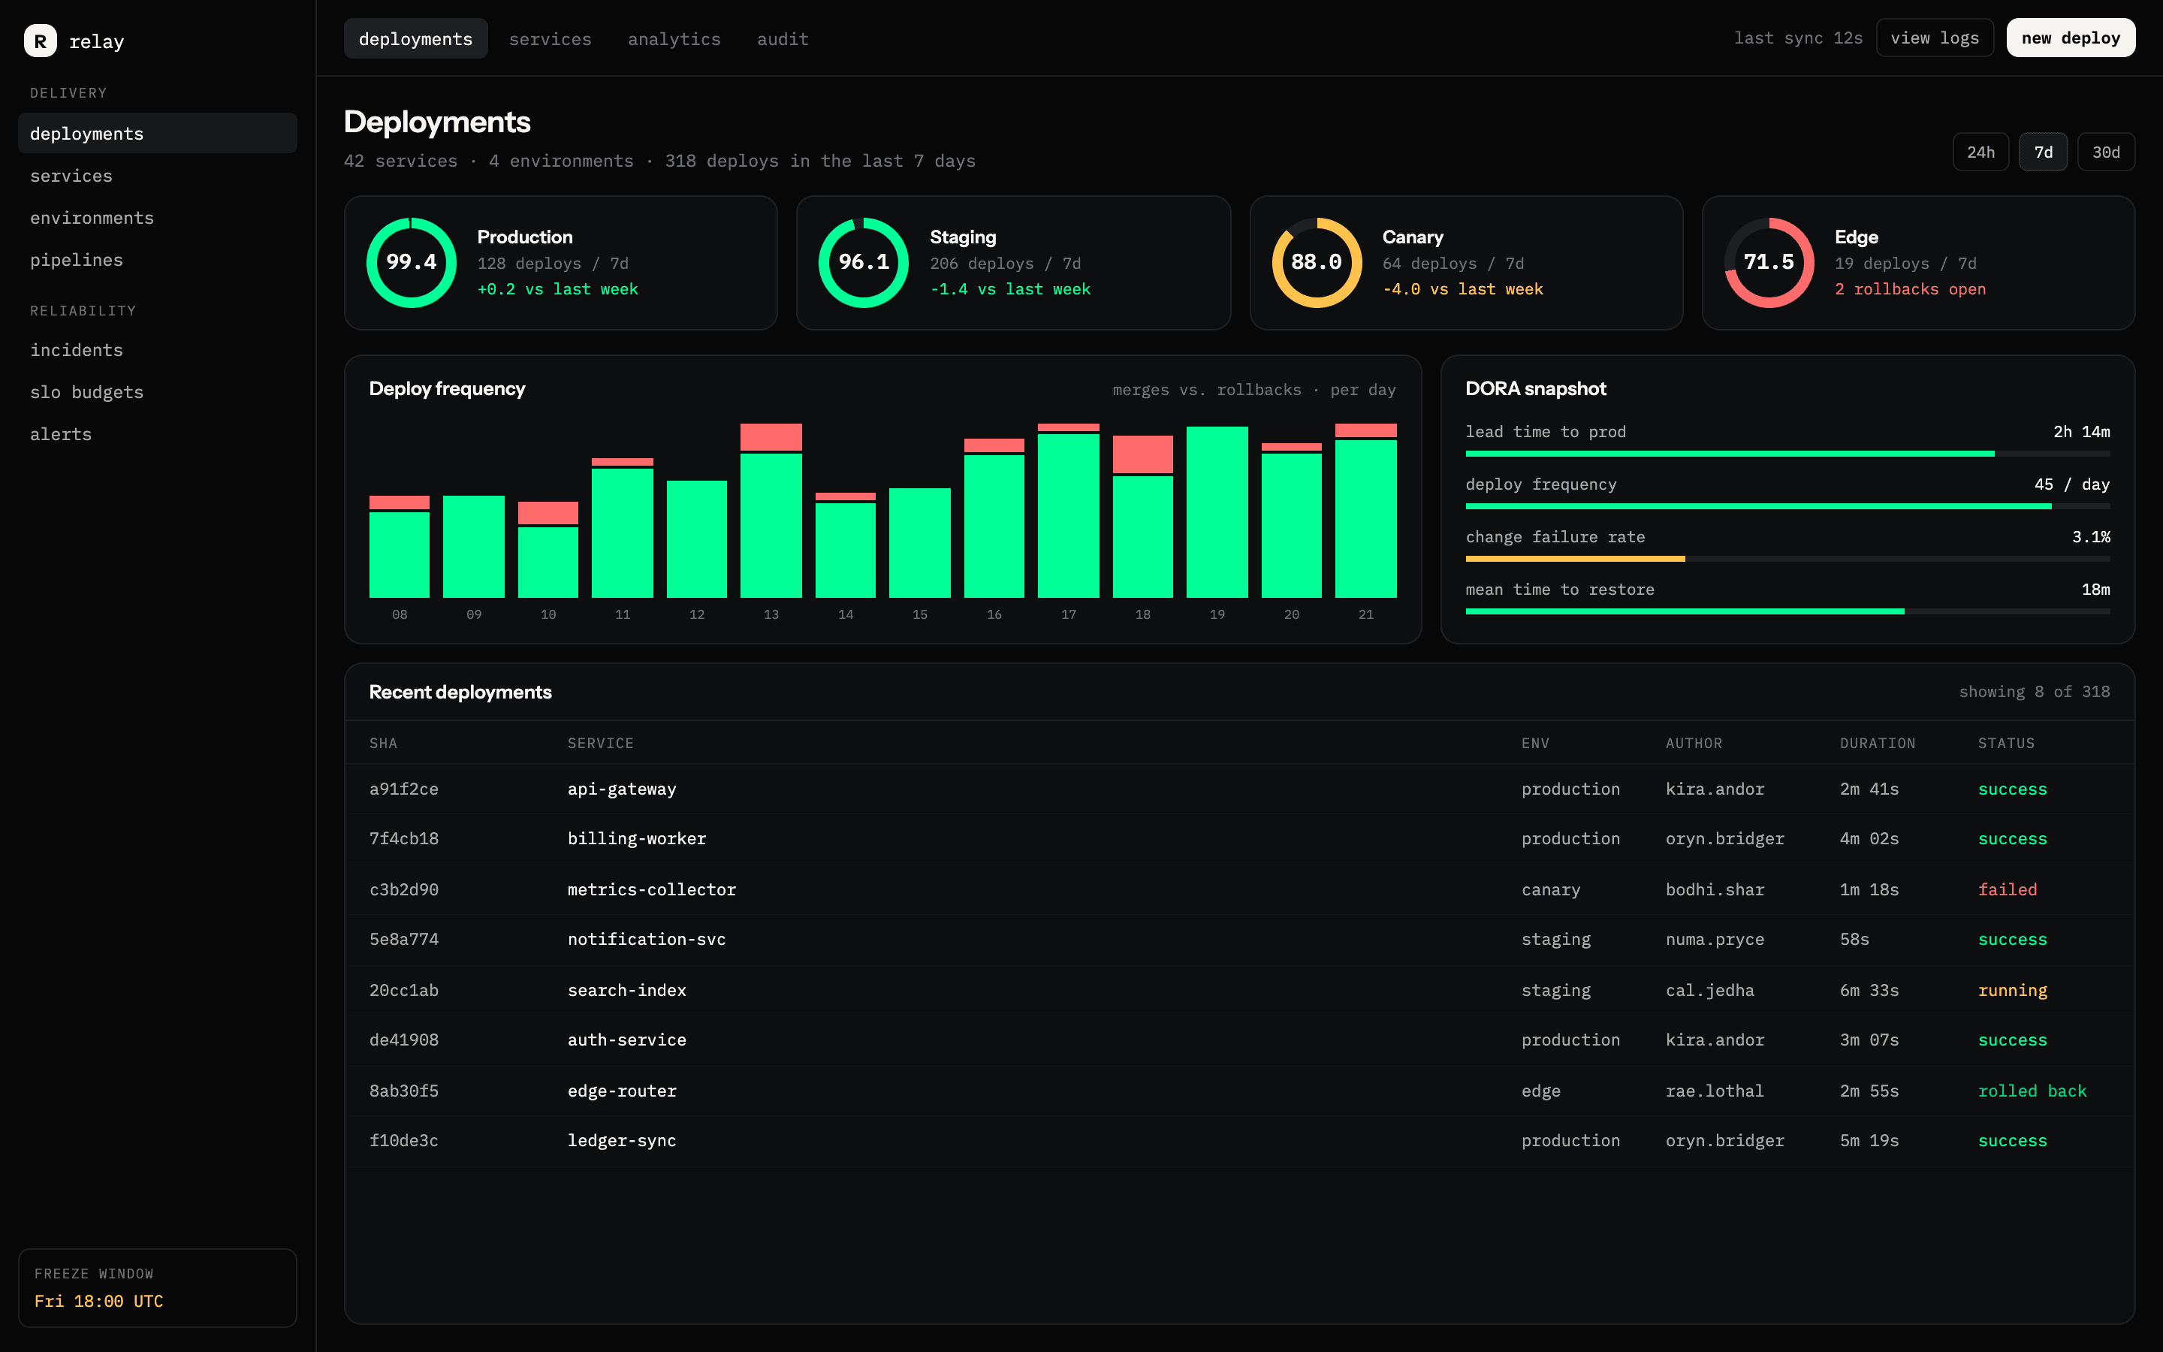Screen dimensions: 2163x1352
Task: Click the ledger-sync service name
Action: coord(622,1140)
